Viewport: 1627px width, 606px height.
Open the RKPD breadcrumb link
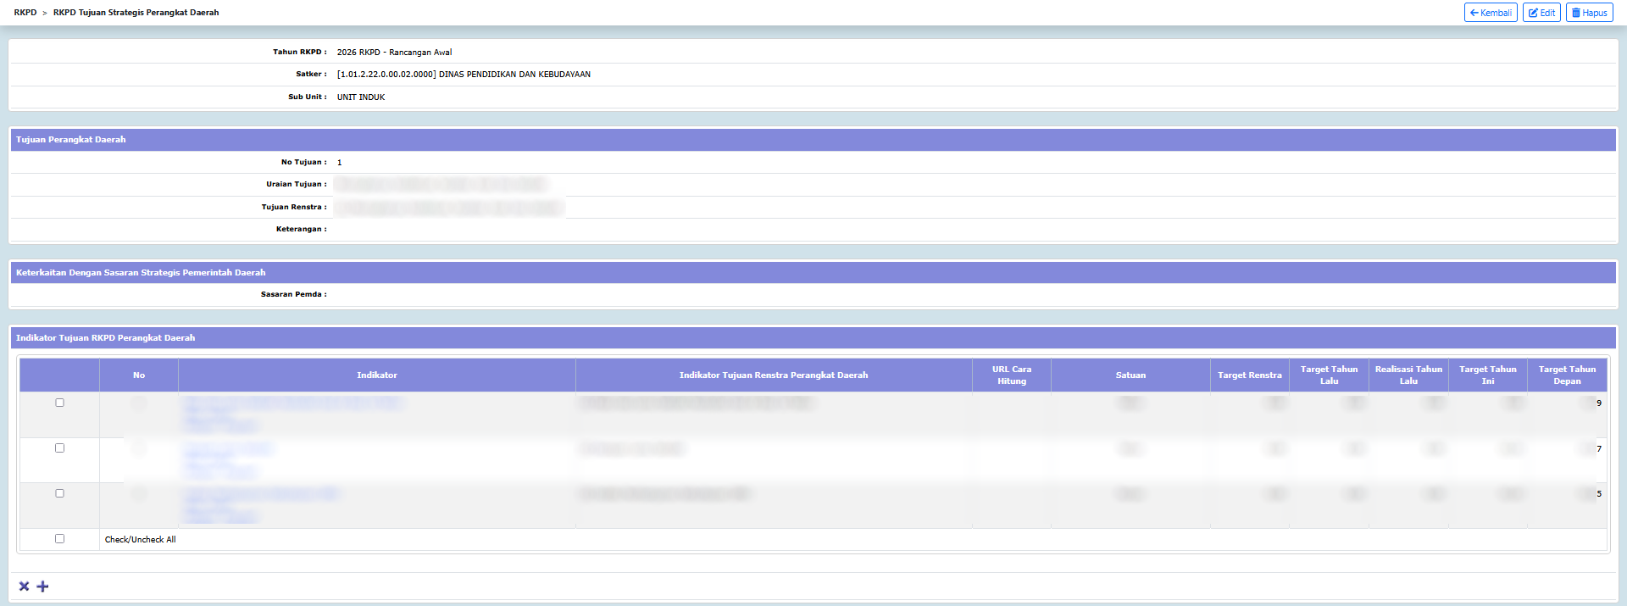(x=25, y=13)
